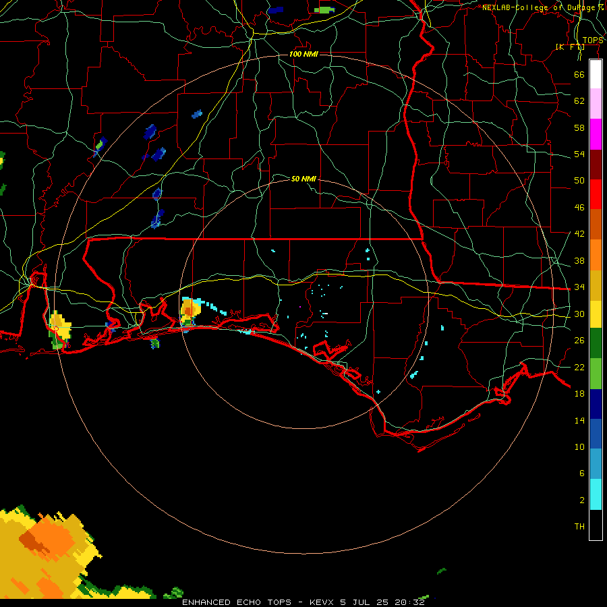Click legend value 38
This screenshot has height=607, width=607.
[x=579, y=261]
